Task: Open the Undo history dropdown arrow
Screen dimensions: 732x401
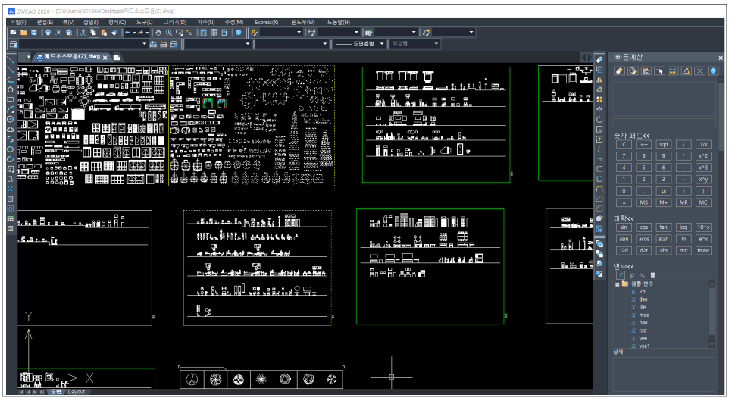Action: point(134,33)
